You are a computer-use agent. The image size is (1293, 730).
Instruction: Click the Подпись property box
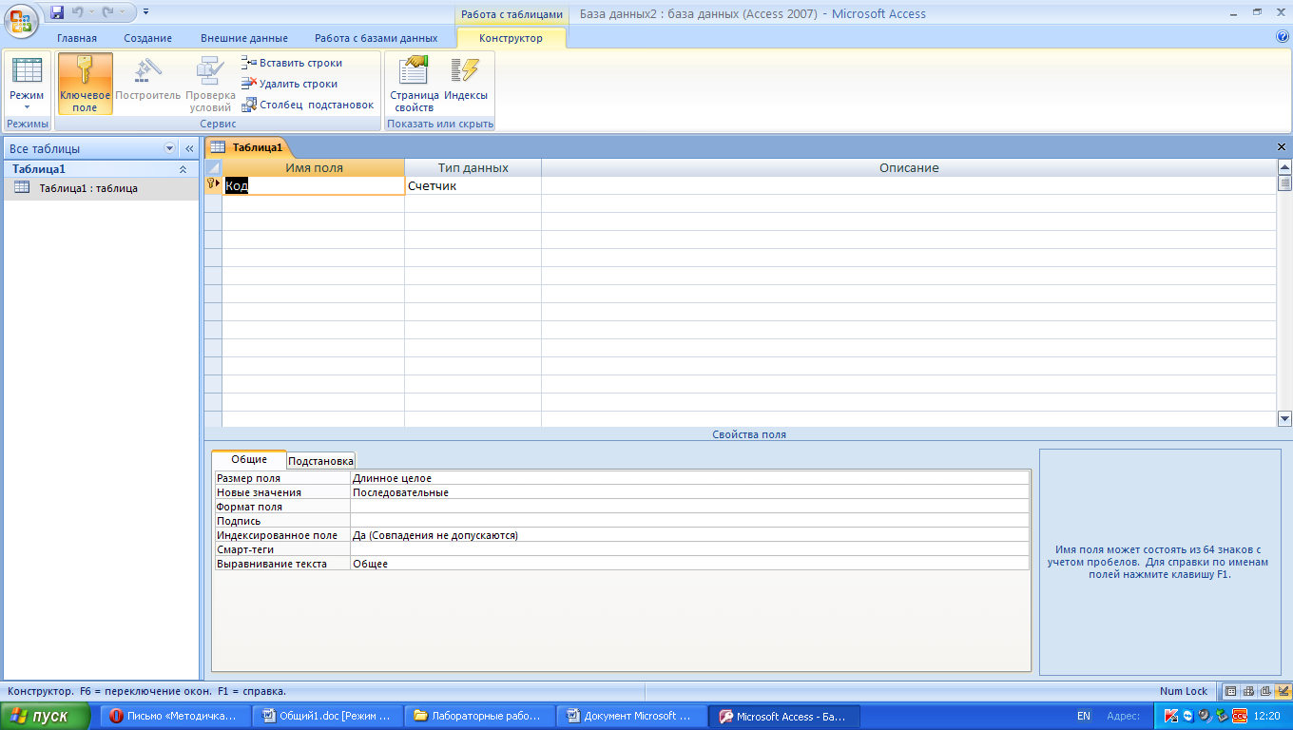tap(689, 521)
